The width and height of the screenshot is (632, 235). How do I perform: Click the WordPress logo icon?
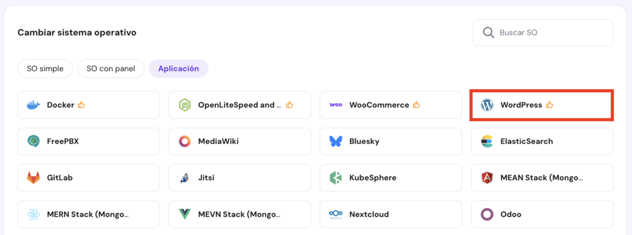tap(487, 105)
